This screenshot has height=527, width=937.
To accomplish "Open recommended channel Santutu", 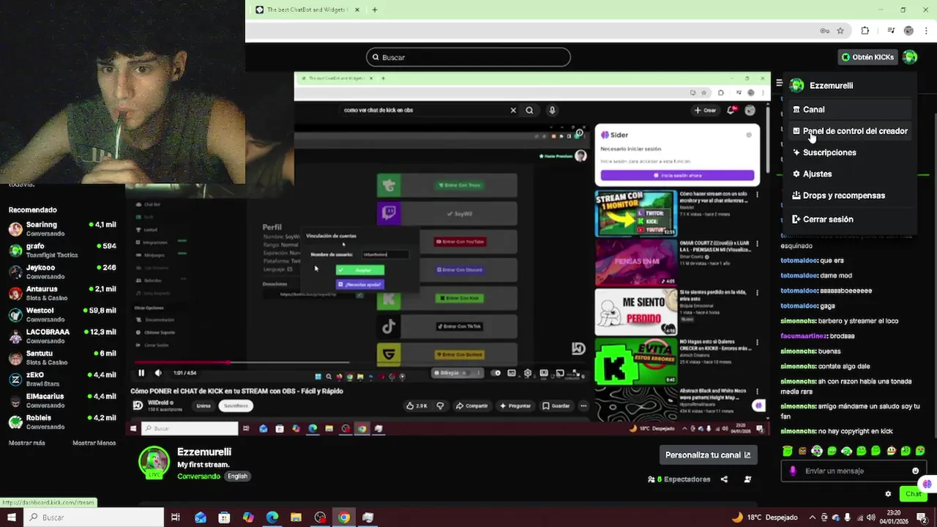I will [x=62, y=357].
